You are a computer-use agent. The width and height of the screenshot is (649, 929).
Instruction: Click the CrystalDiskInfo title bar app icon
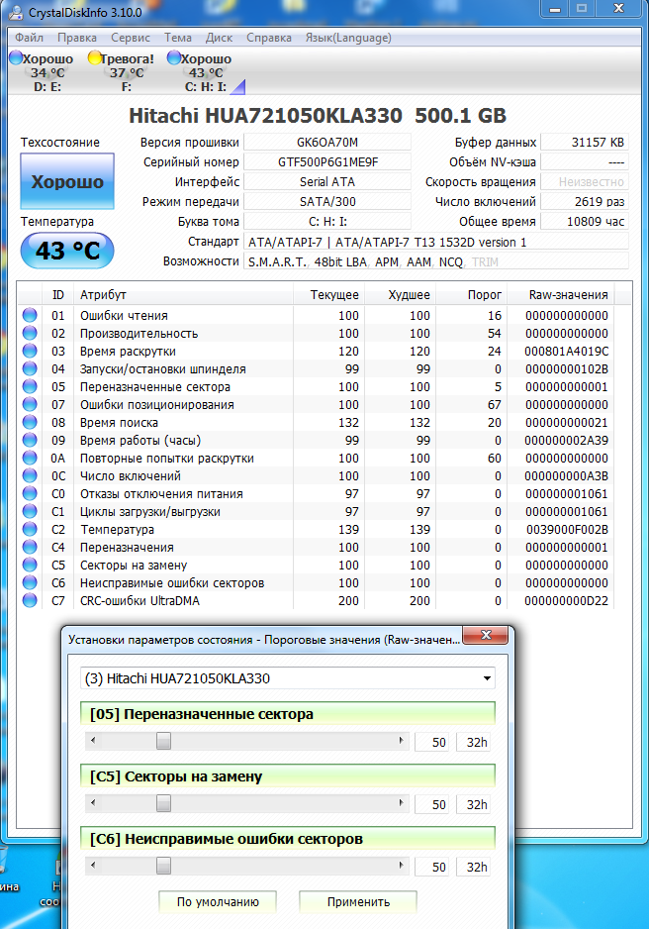tap(16, 12)
